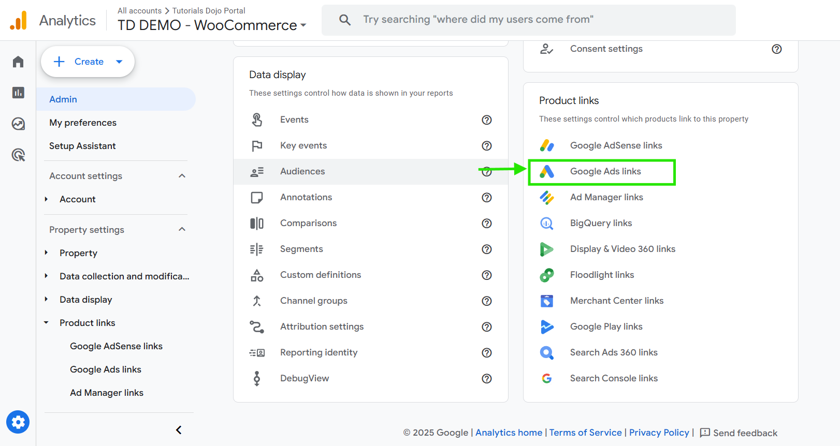
Task: Click the Google AdSense logo icon
Action: pyautogui.click(x=547, y=145)
